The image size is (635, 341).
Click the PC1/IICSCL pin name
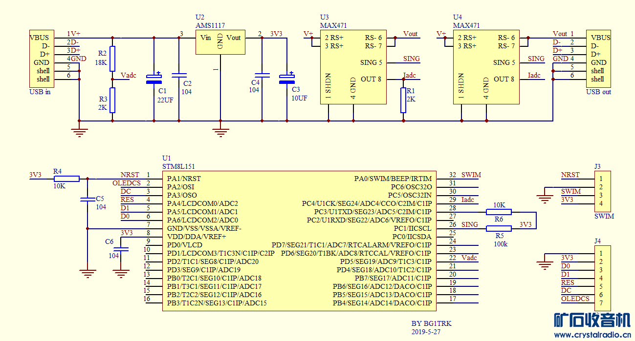(412, 228)
